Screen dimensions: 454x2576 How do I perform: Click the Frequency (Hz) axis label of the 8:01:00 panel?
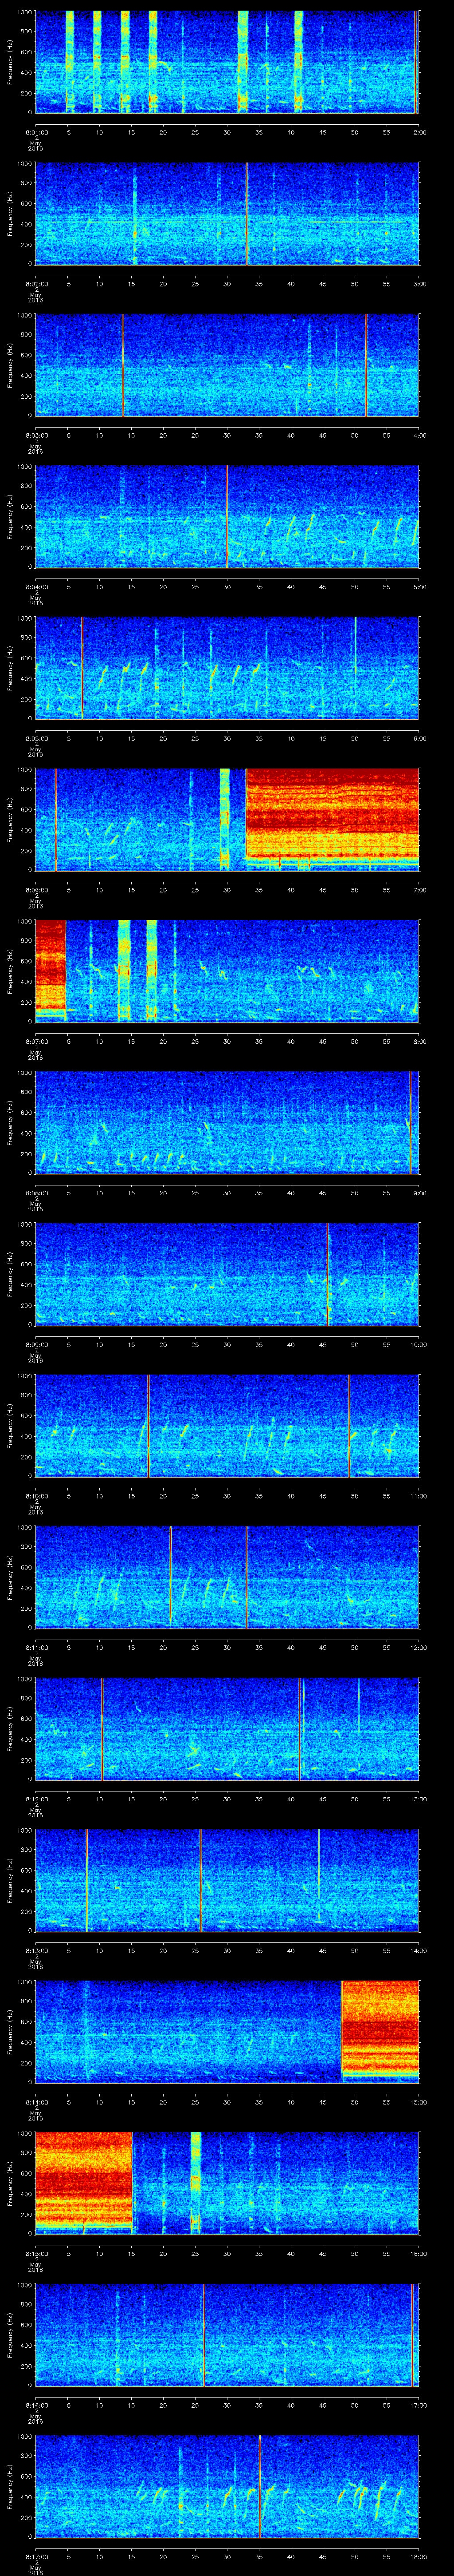(x=11, y=62)
